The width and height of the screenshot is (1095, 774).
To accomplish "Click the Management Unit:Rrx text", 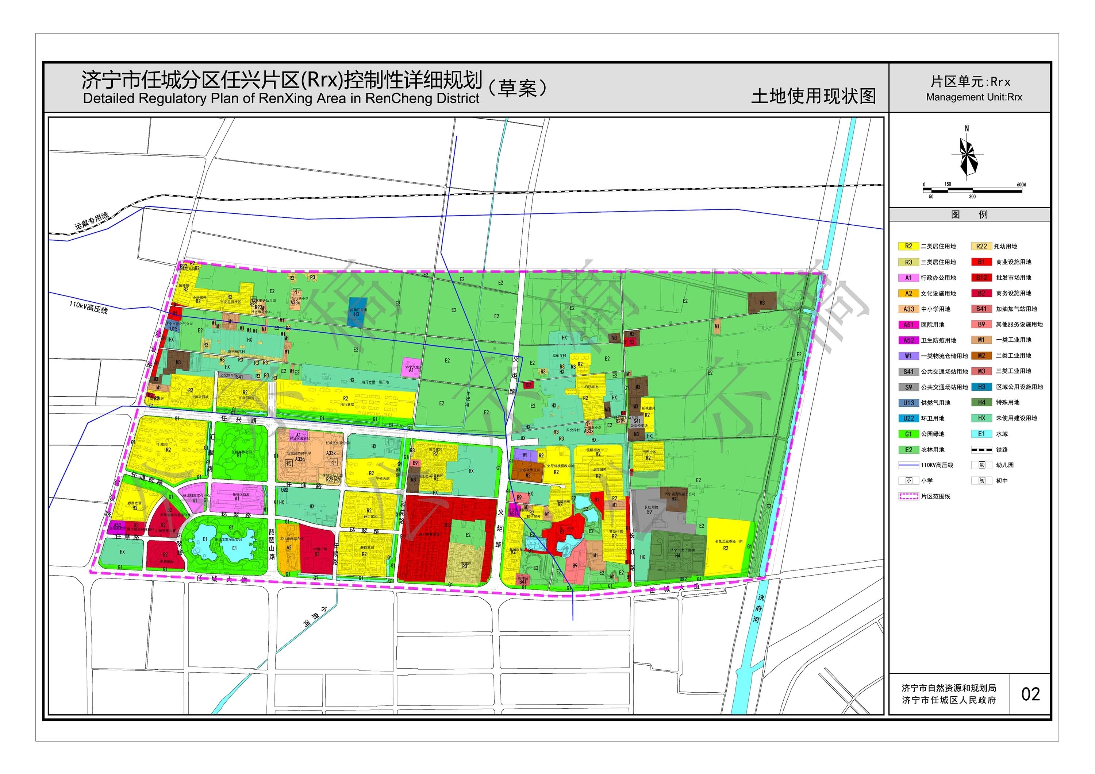I will 974,97.
